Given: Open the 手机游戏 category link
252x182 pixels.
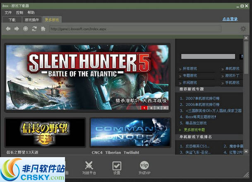Looking at the screenshot, I should coord(232,83).
